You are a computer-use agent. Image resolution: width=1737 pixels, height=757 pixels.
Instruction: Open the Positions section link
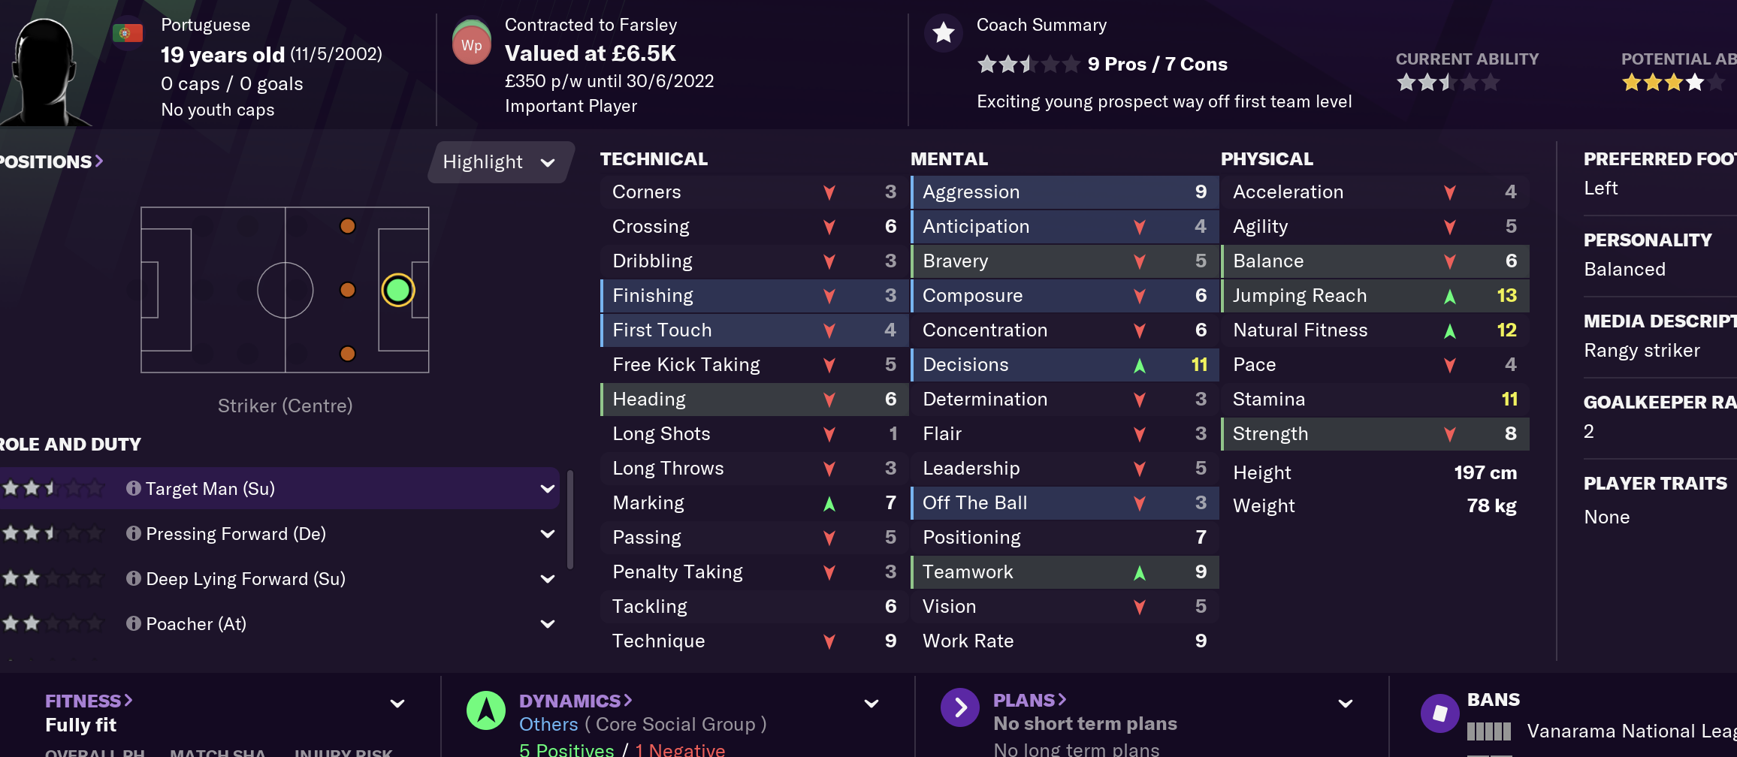pos(51,162)
